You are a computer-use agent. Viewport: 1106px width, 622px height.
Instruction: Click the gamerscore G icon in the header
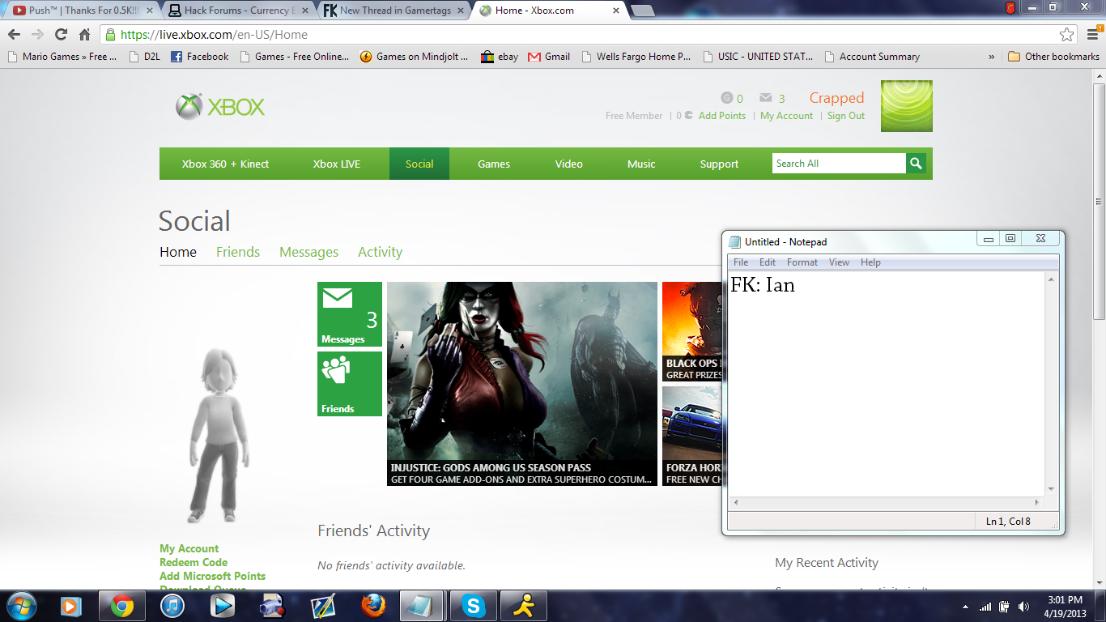(726, 98)
